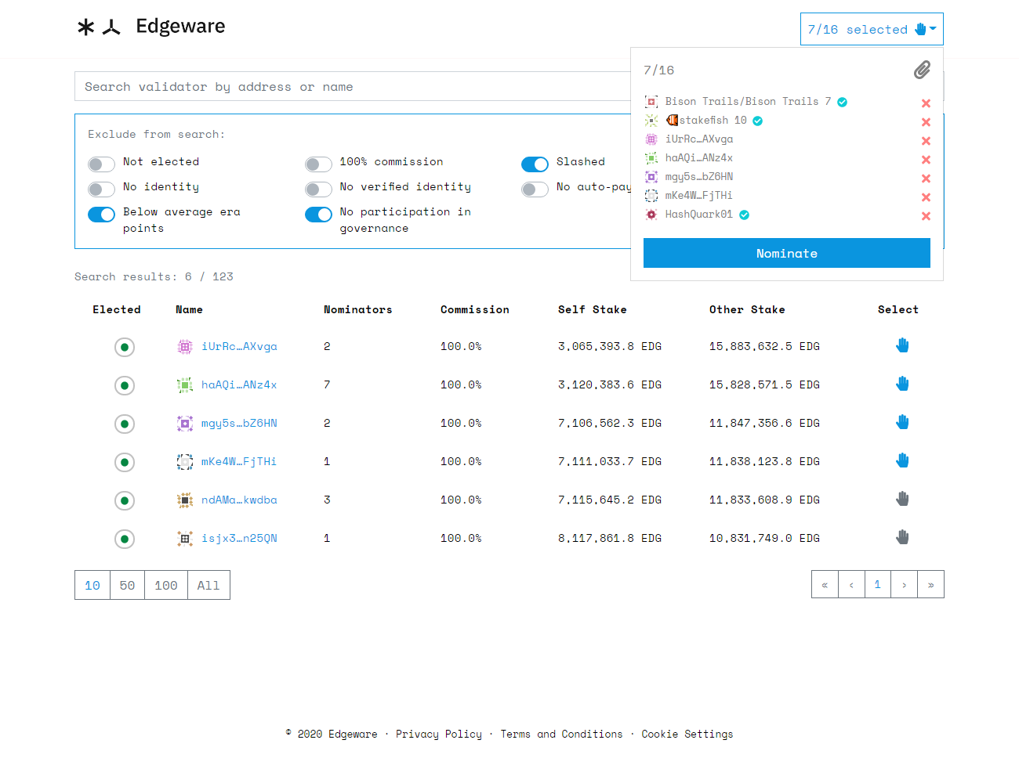
Task: Remove mKe4W…FjTHi from selected list
Action: pos(926,197)
